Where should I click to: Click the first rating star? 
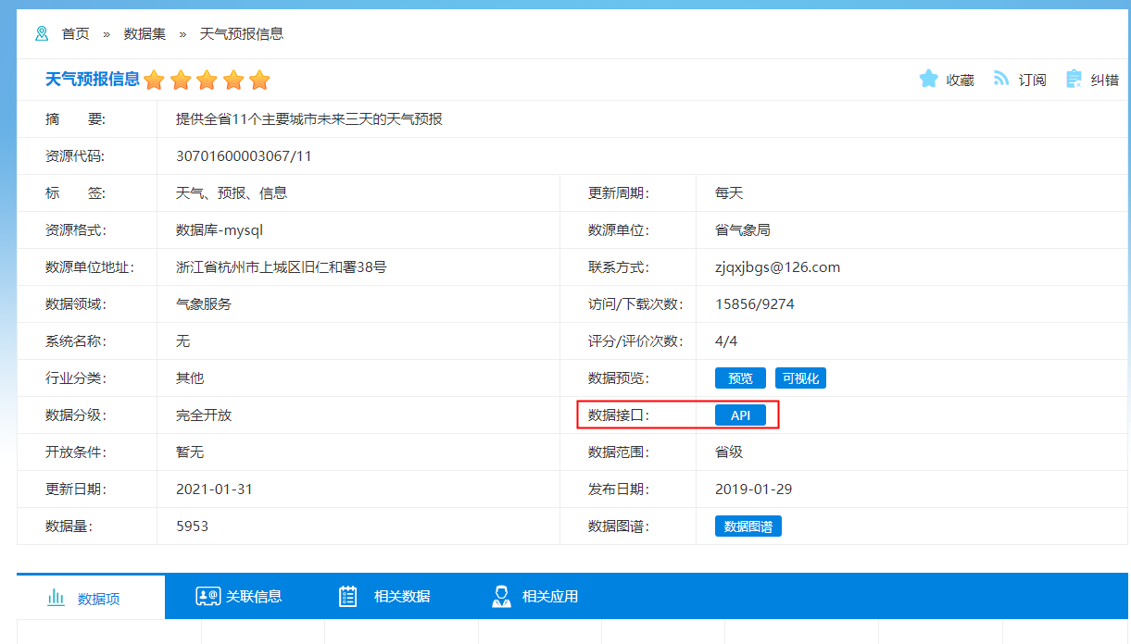tap(154, 80)
